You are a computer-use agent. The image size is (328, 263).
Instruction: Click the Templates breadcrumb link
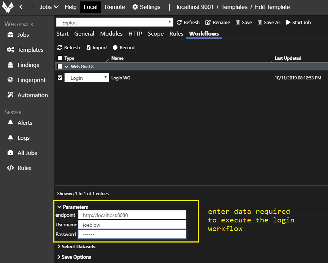(x=234, y=7)
